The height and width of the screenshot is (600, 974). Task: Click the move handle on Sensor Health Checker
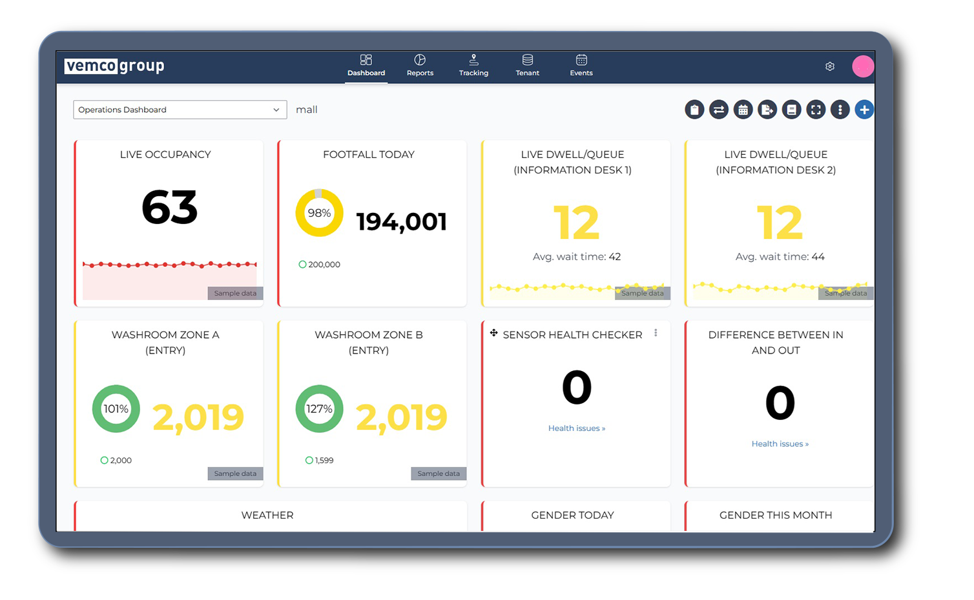click(x=493, y=333)
